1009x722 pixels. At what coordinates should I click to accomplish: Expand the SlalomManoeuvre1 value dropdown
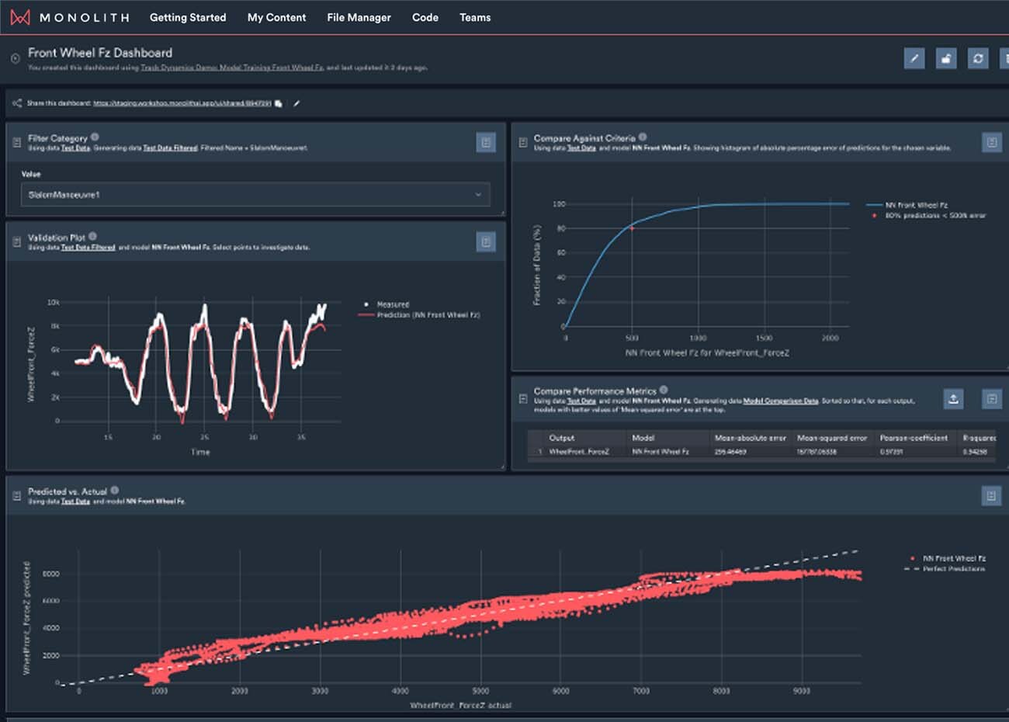tap(255, 194)
